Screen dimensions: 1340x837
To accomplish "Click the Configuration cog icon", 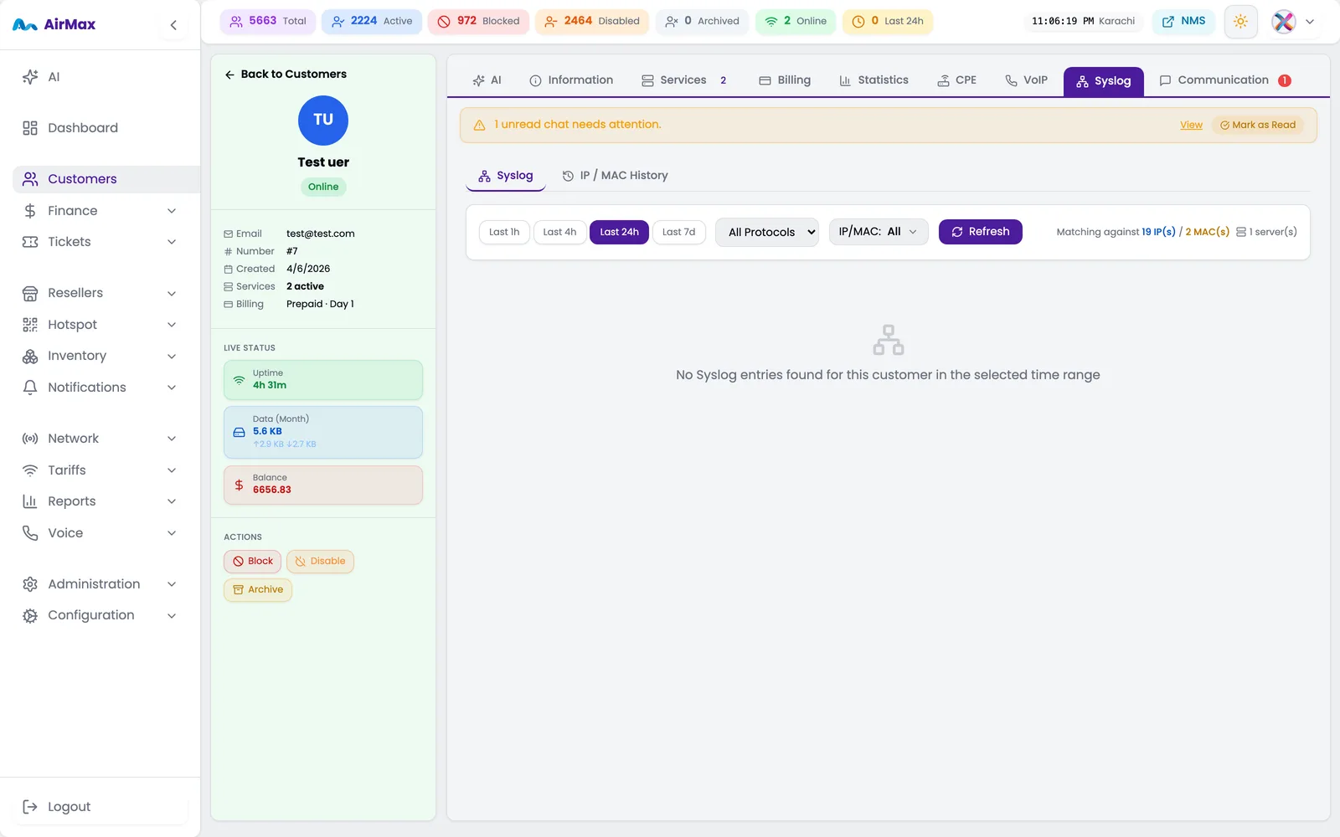I will tap(30, 615).
